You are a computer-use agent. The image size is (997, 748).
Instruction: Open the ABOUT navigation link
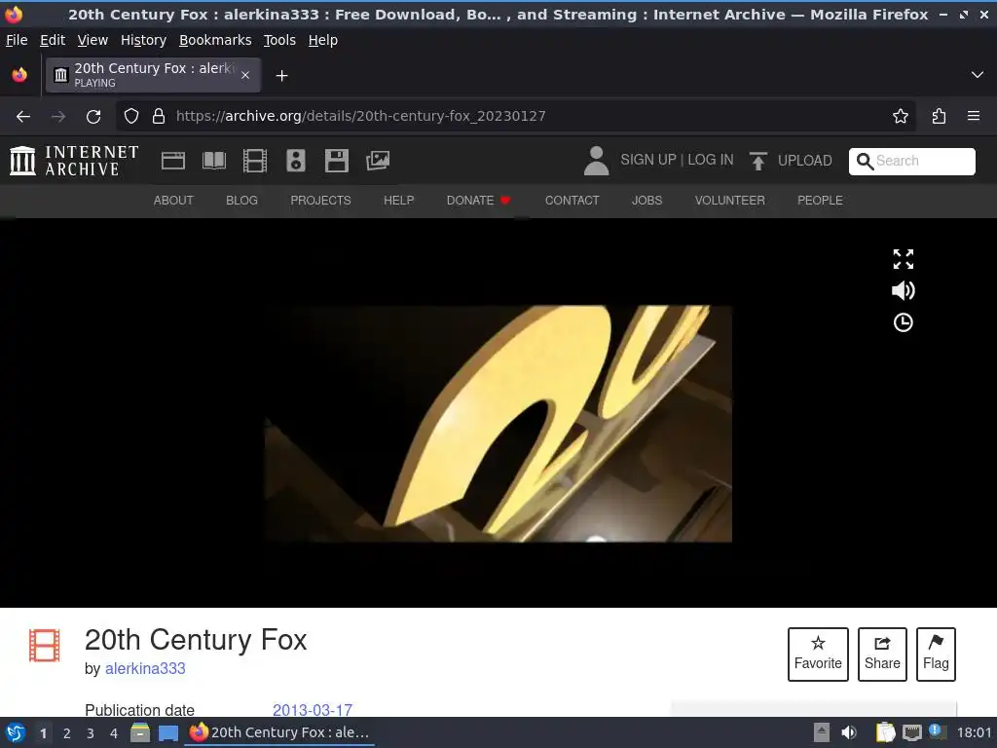173,201
